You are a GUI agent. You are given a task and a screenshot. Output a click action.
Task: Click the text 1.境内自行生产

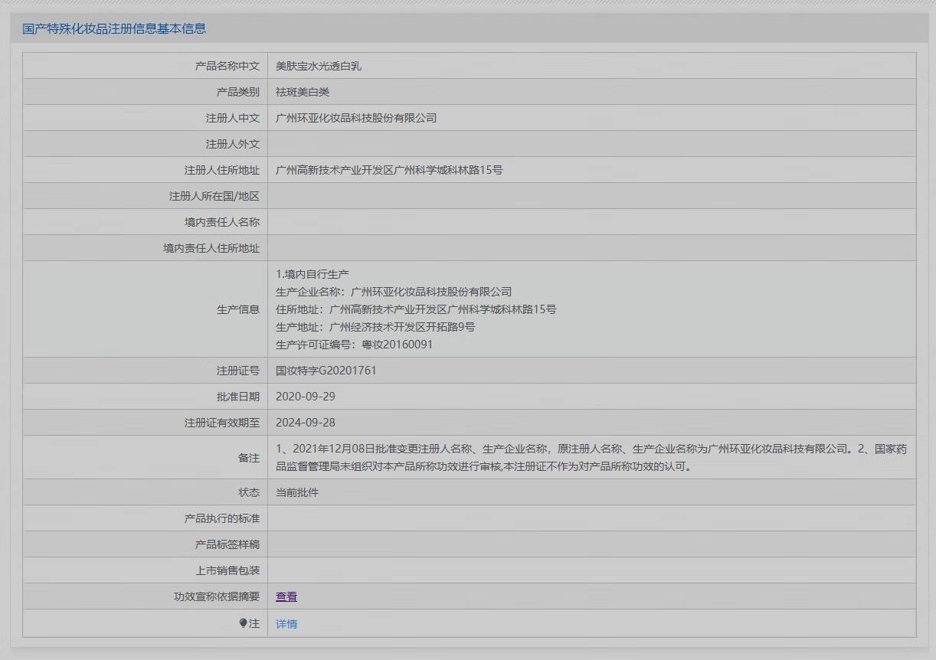(x=313, y=274)
